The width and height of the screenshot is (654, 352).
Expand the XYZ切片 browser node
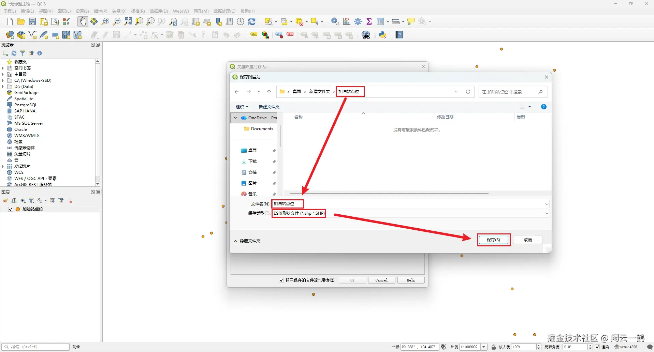(3, 166)
